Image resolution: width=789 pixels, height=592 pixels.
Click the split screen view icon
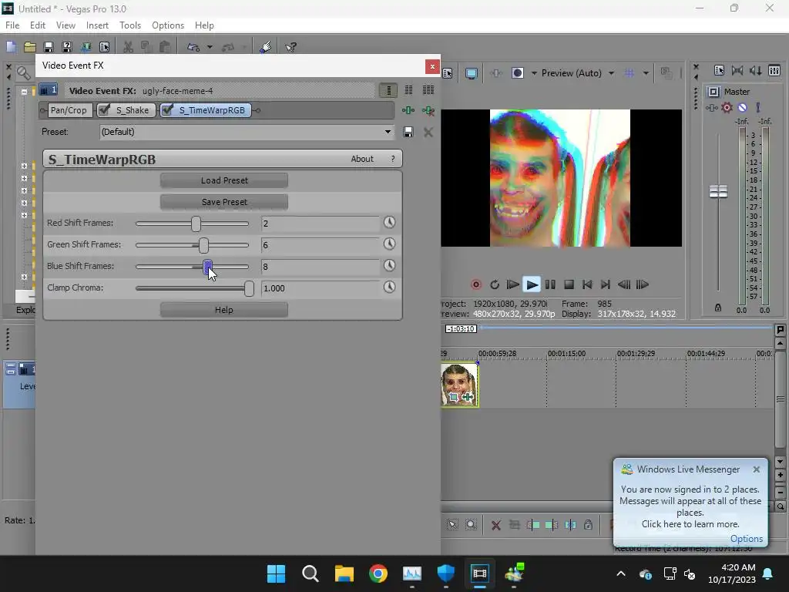(517, 73)
